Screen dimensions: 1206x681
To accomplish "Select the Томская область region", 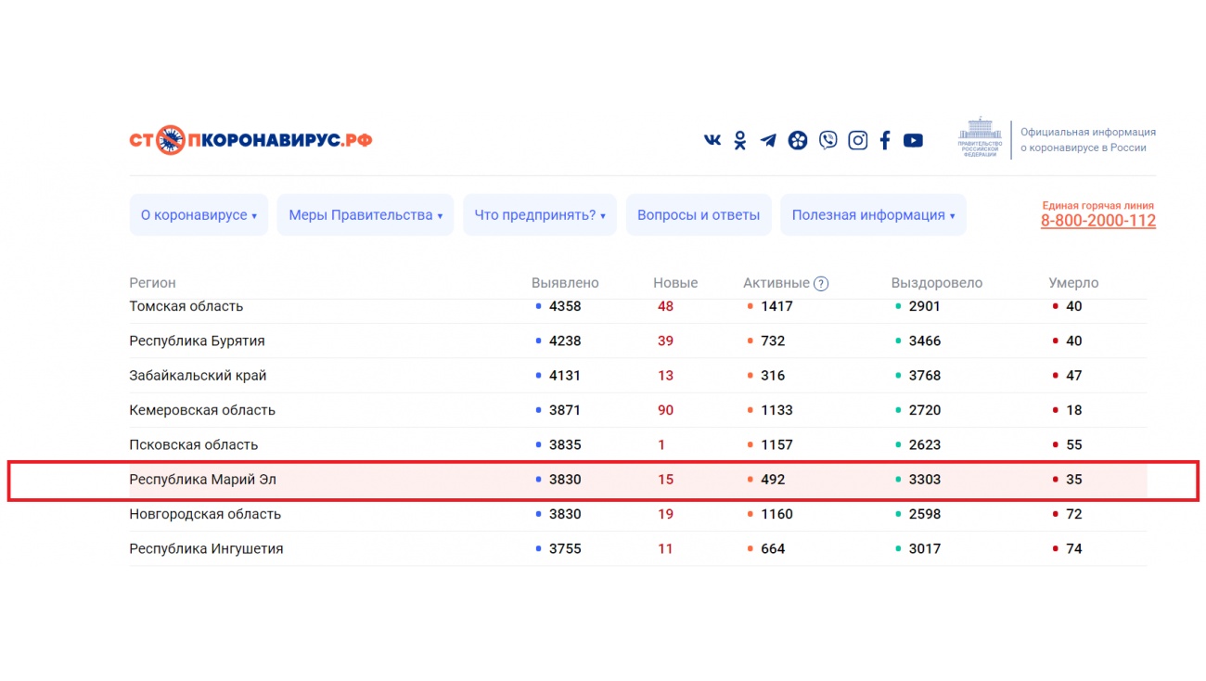I will coord(186,306).
